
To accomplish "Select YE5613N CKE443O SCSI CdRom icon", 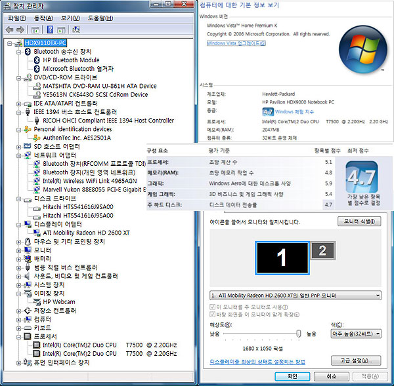I will point(37,94).
